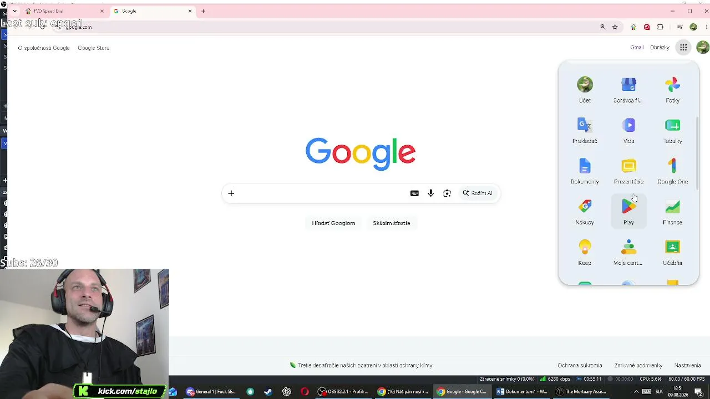Viewport: 710px width, 399px height.
Task: Open Prekladač (Translate) app
Action: tap(585, 130)
